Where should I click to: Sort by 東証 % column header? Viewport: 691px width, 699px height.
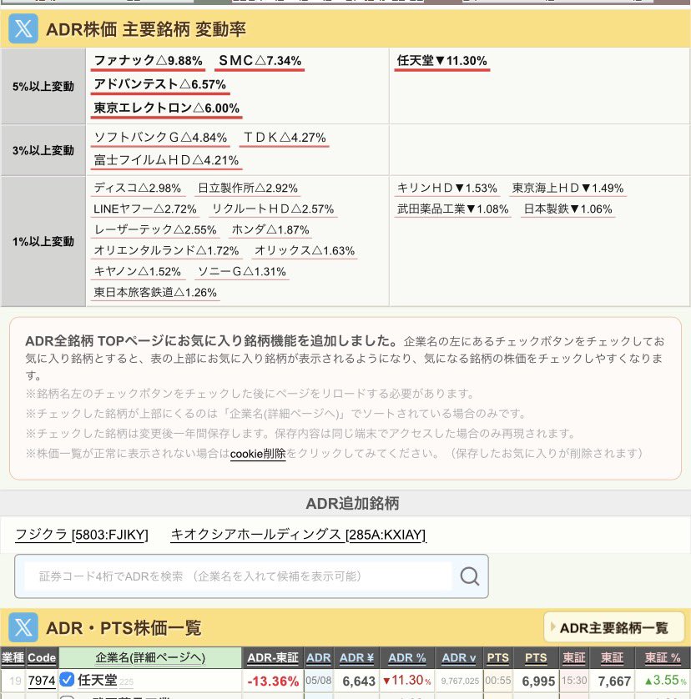[663, 657]
